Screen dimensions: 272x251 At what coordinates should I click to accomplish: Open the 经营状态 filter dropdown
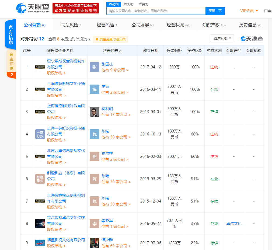[222, 38]
